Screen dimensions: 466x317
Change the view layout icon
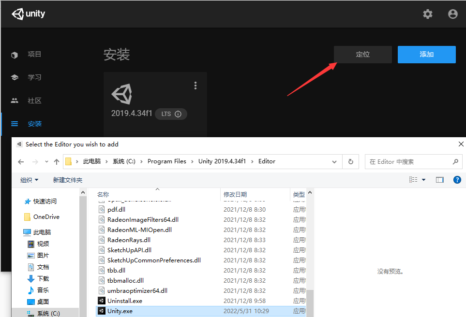[413, 180]
